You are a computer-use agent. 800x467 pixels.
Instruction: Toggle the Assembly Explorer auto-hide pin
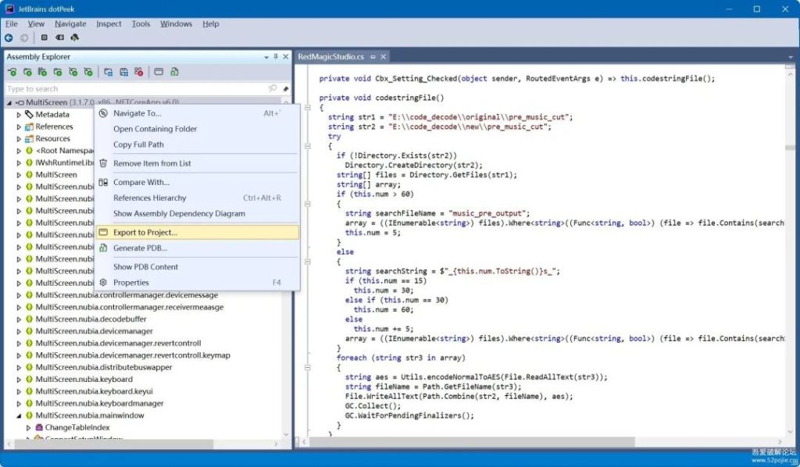click(x=276, y=56)
